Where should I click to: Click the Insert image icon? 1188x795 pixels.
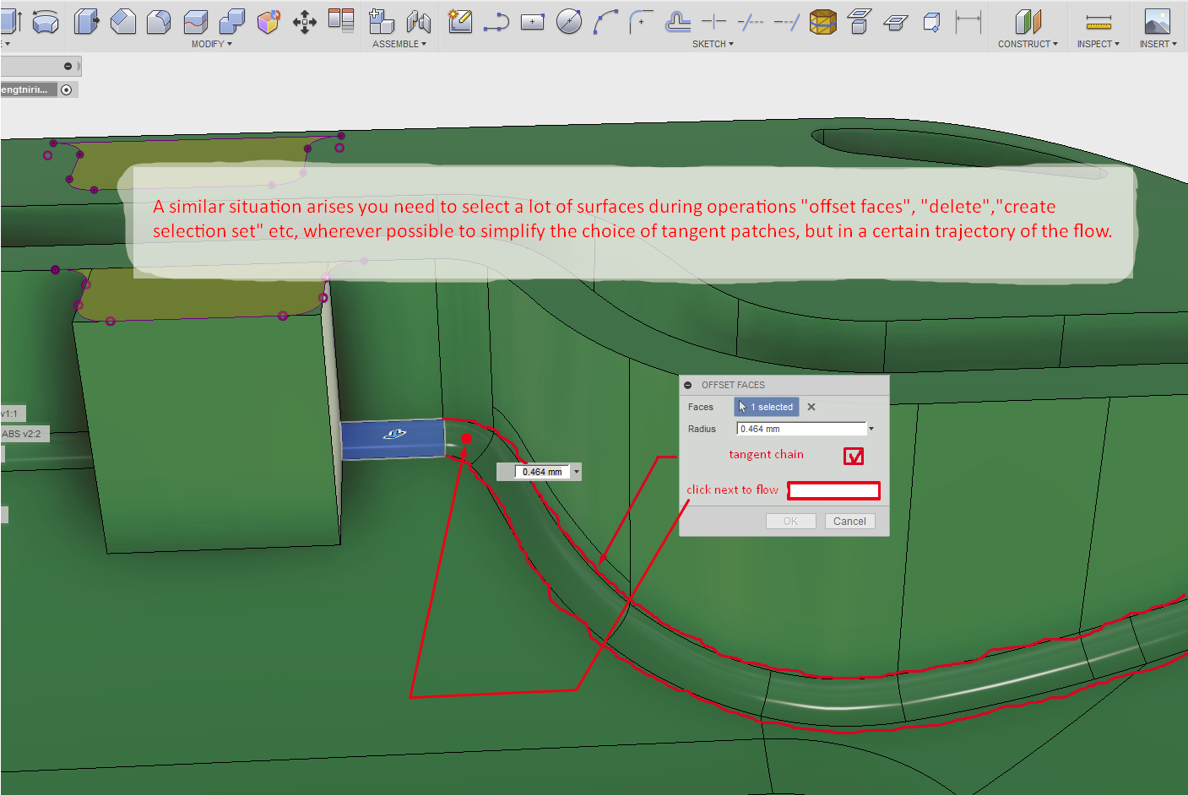coord(1157,21)
